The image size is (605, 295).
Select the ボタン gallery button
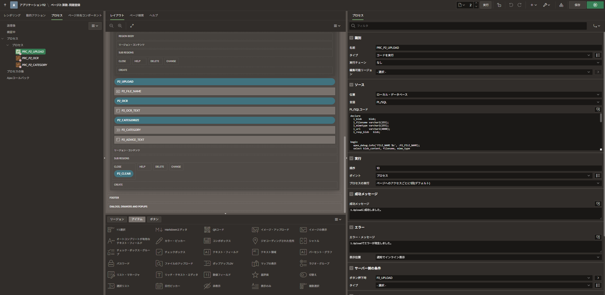[x=154, y=219]
